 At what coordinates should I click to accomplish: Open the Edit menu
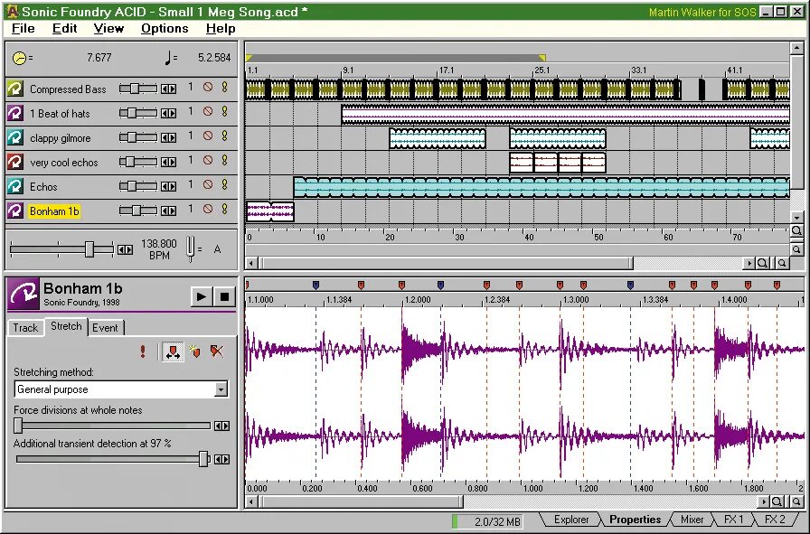pos(64,28)
